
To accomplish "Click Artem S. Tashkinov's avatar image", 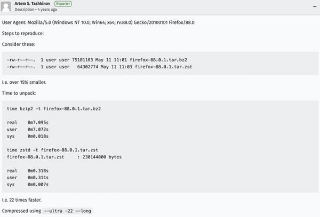I will 6,6.
